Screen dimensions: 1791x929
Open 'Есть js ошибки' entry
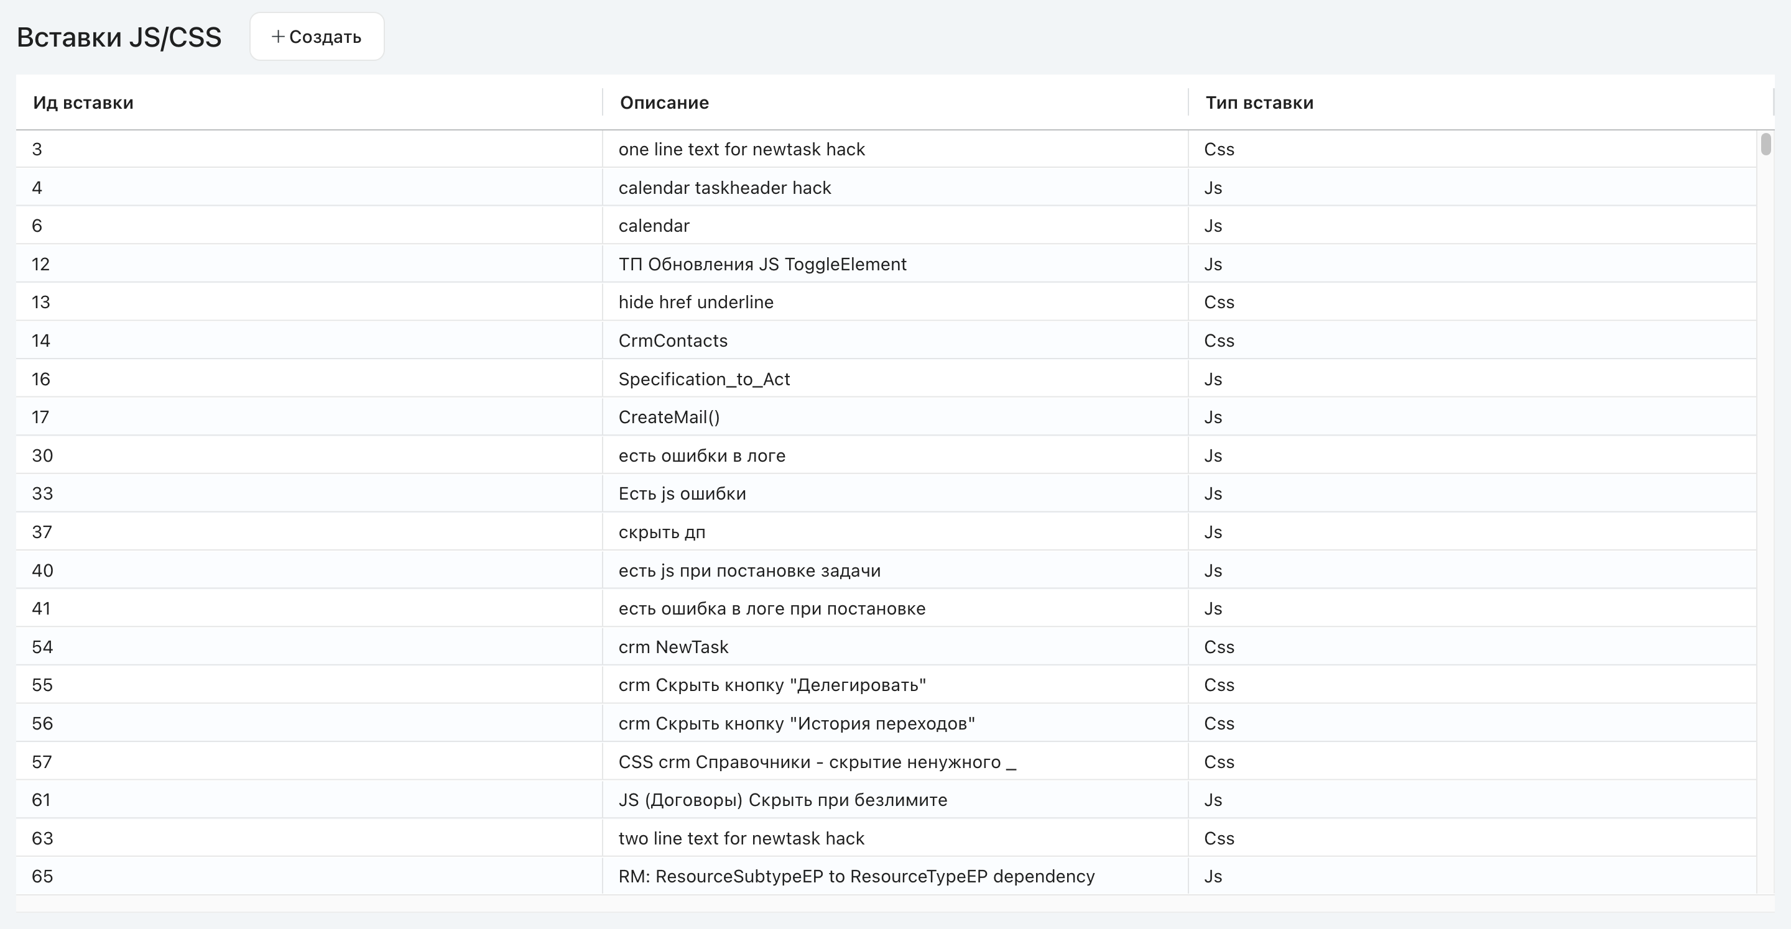click(x=886, y=494)
